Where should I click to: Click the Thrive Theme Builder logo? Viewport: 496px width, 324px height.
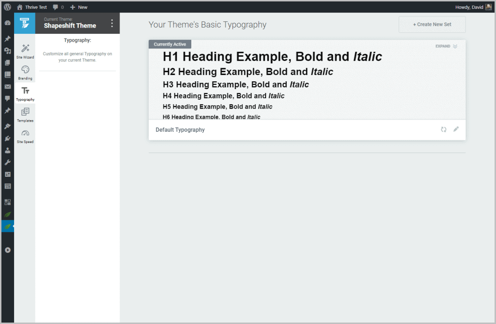click(25, 23)
